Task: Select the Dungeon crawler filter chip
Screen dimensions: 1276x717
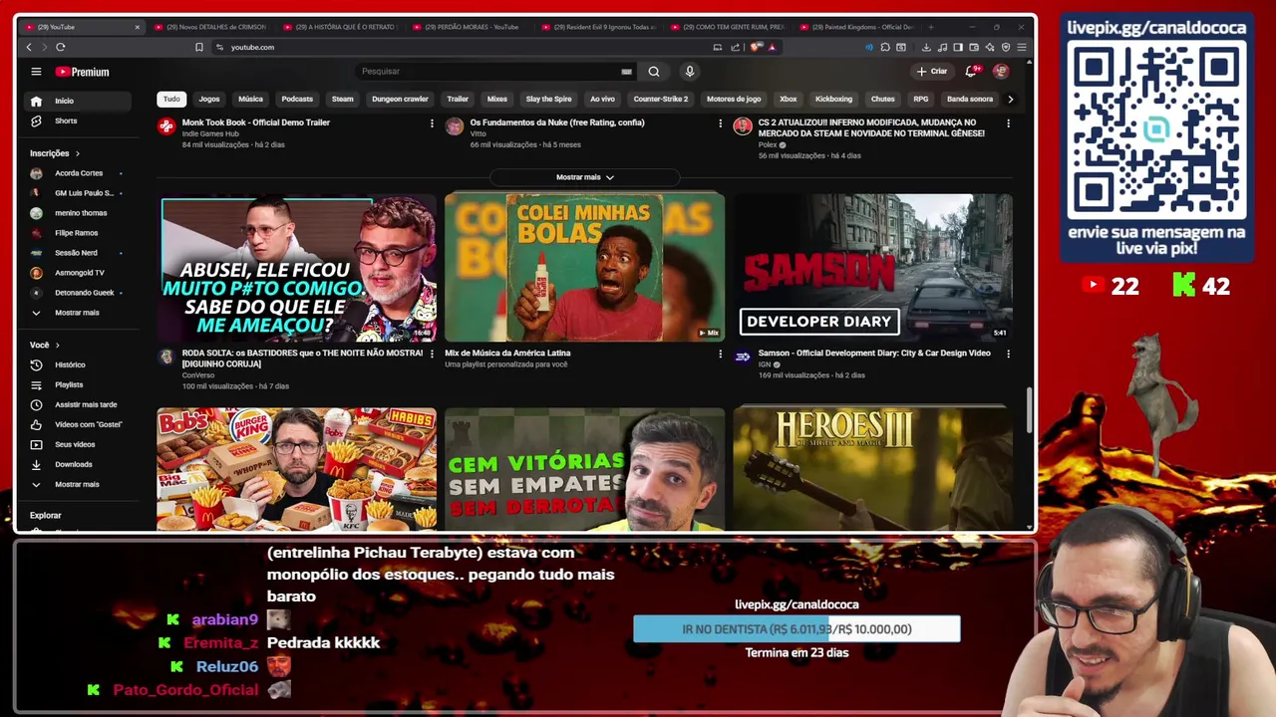Action: pos(400,99)
